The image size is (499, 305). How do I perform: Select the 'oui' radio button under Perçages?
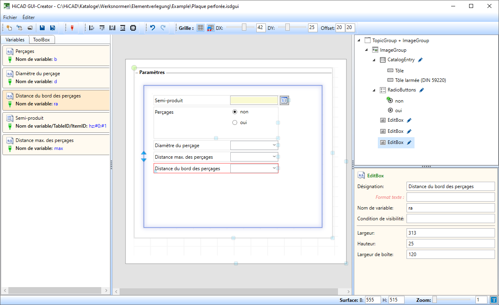[x=235, y=122]
